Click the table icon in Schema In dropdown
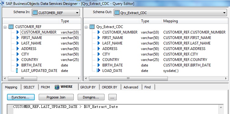230x114 pixels. click(35, 12)
